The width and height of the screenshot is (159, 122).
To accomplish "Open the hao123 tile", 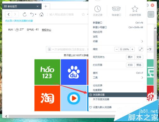I will pyautogui.click(x=47, y=72).
